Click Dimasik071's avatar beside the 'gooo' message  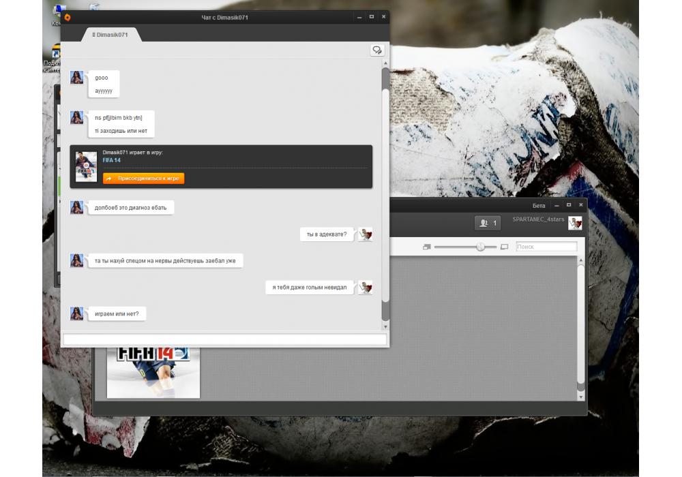pyautogui.click(x=77, y=77)
